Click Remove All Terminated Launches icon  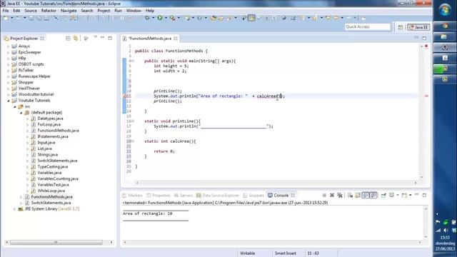pyautogui.click(x=340, y=195)
